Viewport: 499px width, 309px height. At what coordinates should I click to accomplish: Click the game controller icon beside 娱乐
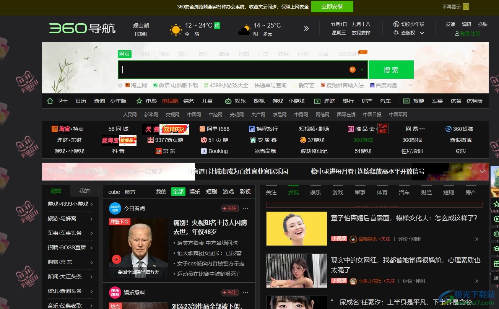point(228,101)
